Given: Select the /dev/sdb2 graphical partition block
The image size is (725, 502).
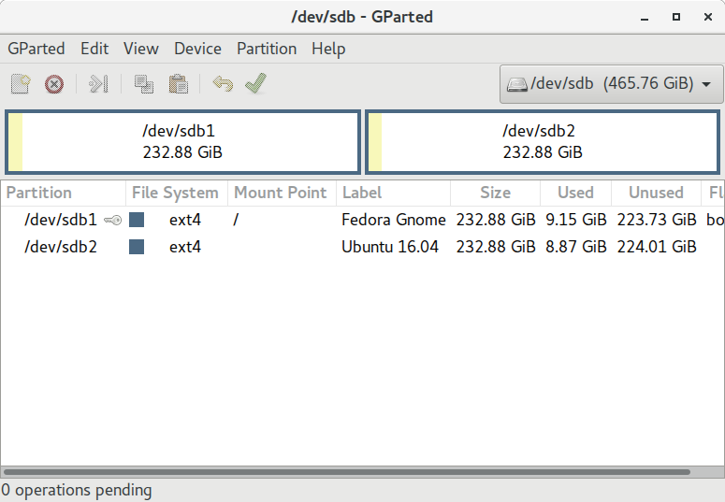Looking at the screenshot, I should [543, 142].
